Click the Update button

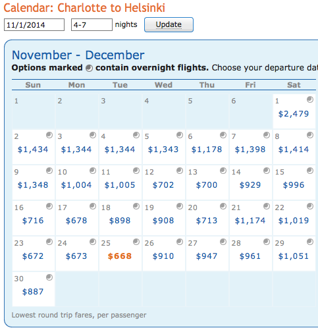tap(169, 24)
